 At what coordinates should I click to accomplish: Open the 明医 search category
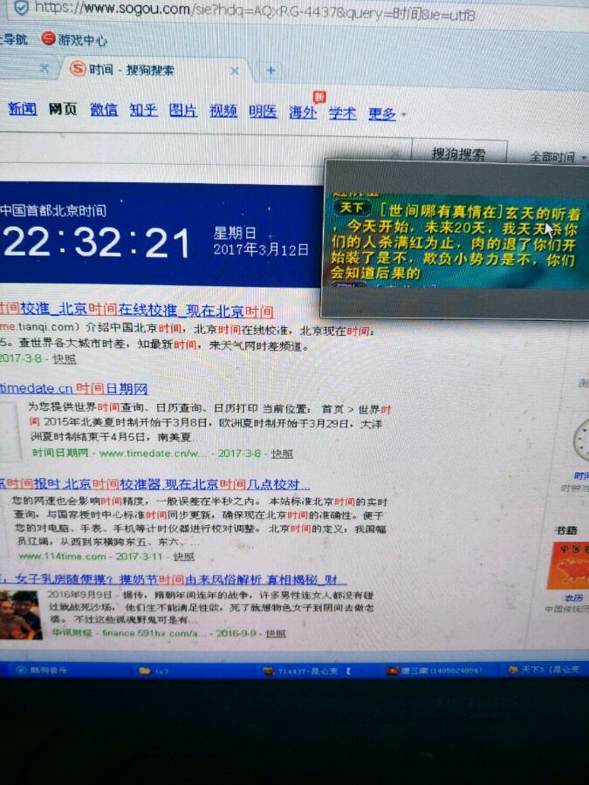pyautogui.click(x=263, y=111)
